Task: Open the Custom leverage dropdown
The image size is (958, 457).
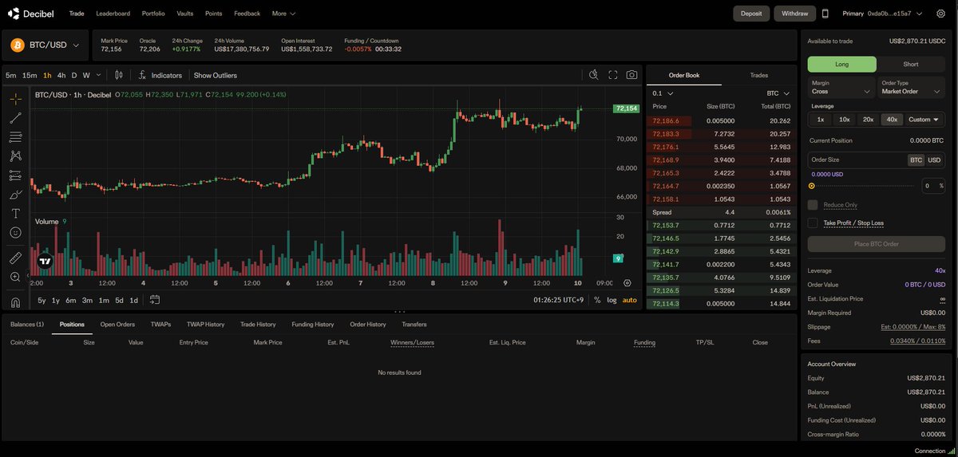Action: tap(924, 120)
